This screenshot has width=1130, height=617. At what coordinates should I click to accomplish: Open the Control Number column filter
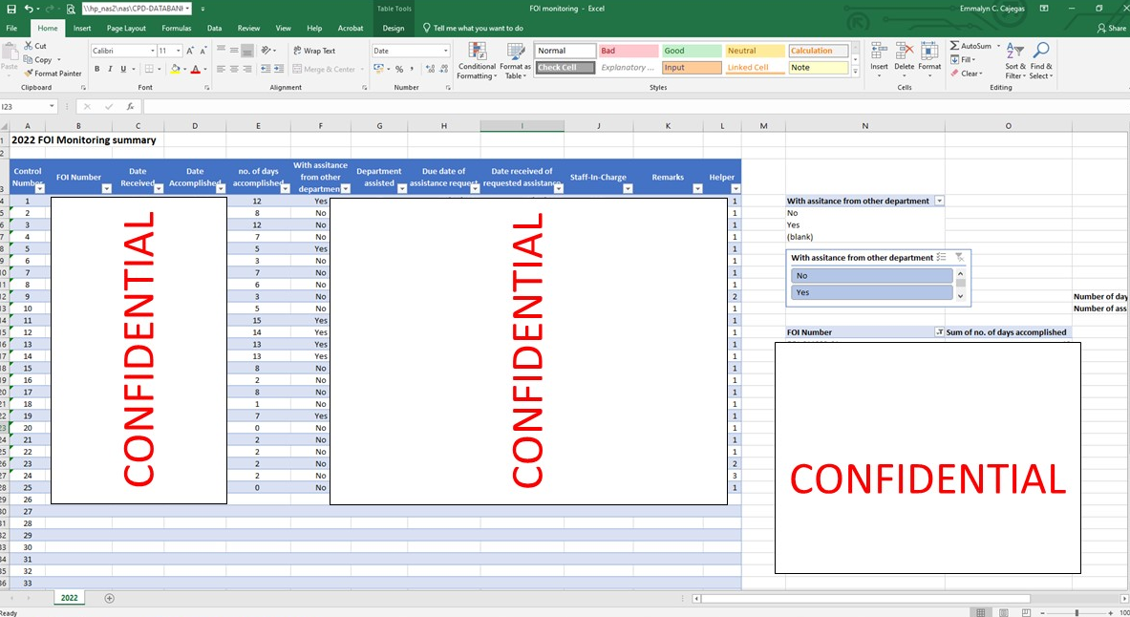pyautogui.click(x=40, y=189)
